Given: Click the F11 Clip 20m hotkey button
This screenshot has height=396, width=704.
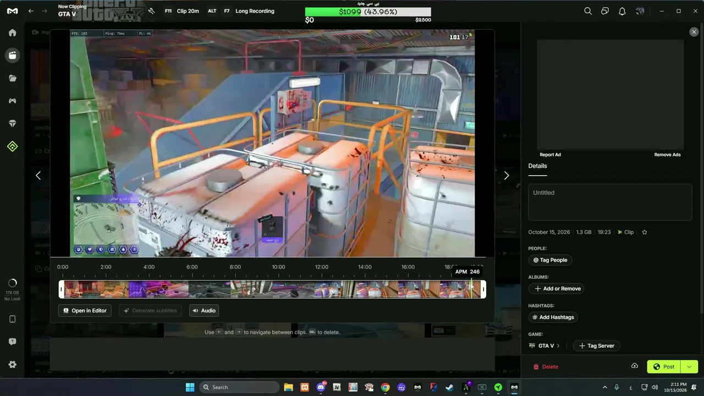Looking at the screenshot, I should [182, 11].
